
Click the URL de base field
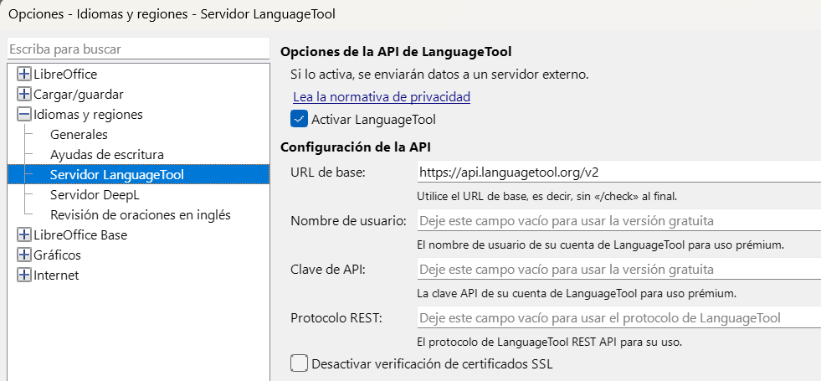pos(618,172)
